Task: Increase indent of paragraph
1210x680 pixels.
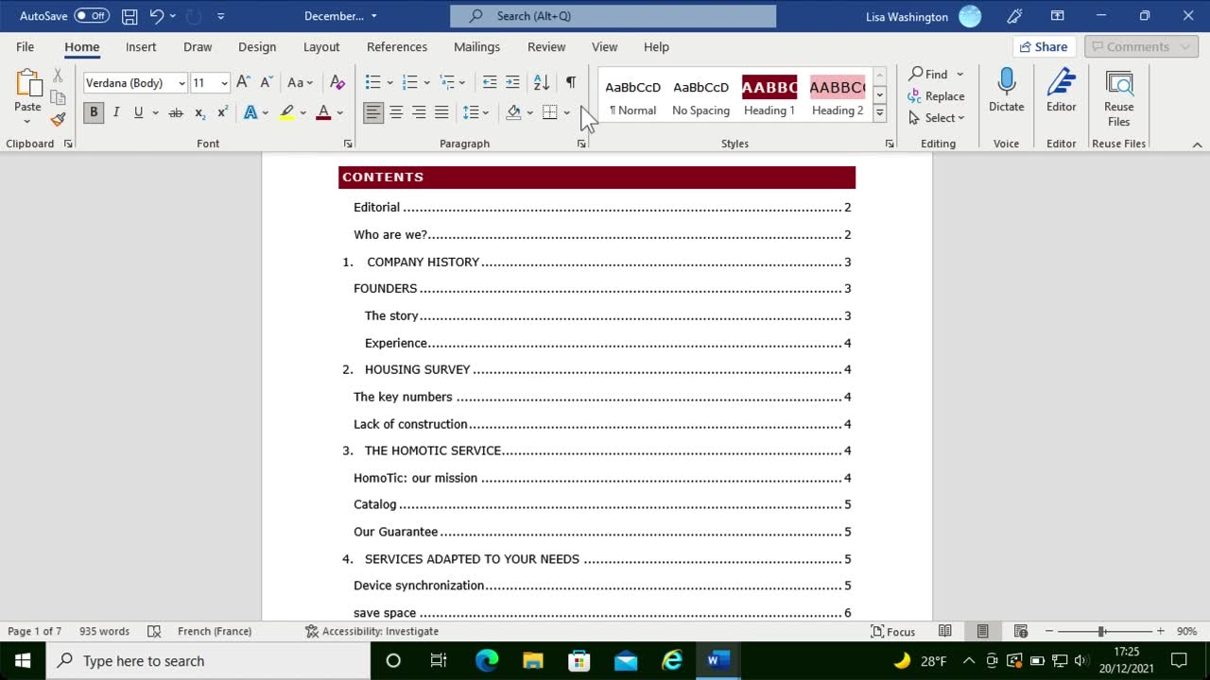Action: pos(512,83)
